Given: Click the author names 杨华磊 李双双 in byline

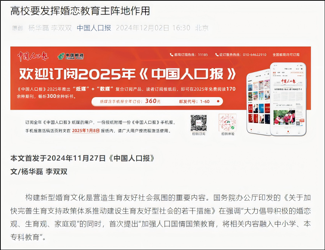Looking at the screenshot, I should pyautogui.click(x=50, y=28).
